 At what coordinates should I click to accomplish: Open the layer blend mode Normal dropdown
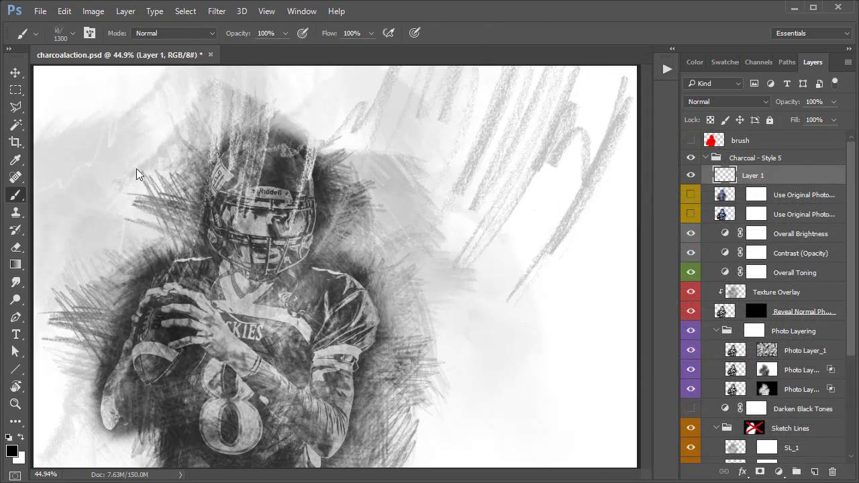[727, 101]
